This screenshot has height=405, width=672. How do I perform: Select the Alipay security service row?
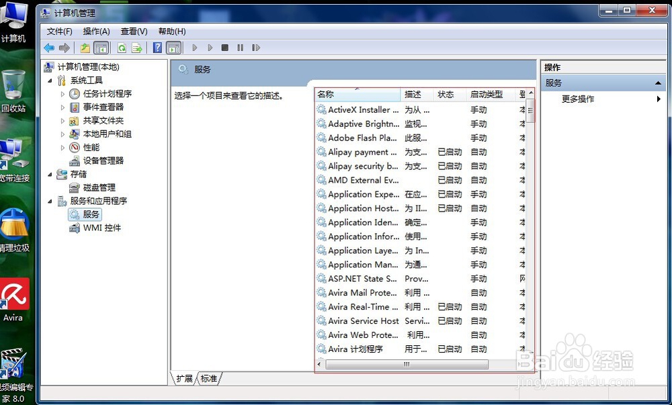point(421,166)
